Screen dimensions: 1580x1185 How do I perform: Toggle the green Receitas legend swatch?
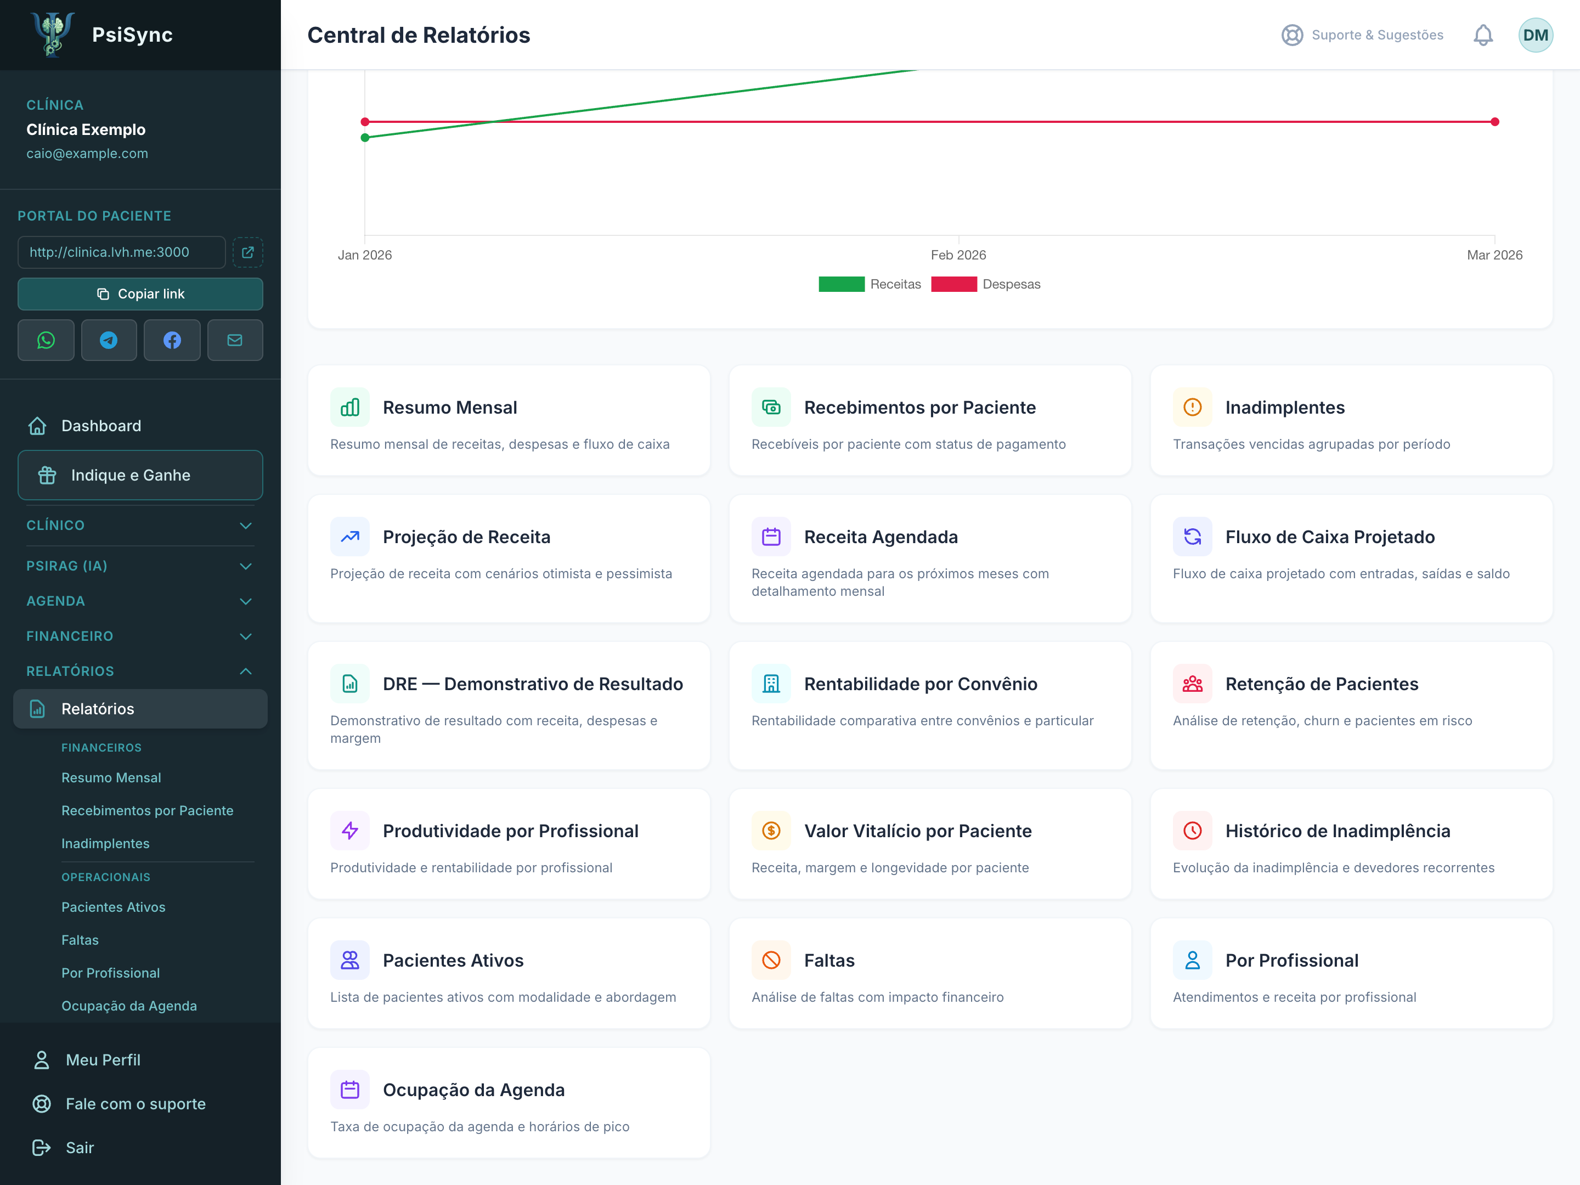pyautogui.click(x=842, y=284)
